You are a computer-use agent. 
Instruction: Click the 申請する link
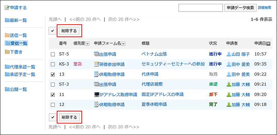pyautogui.click(x=18, y=8)
